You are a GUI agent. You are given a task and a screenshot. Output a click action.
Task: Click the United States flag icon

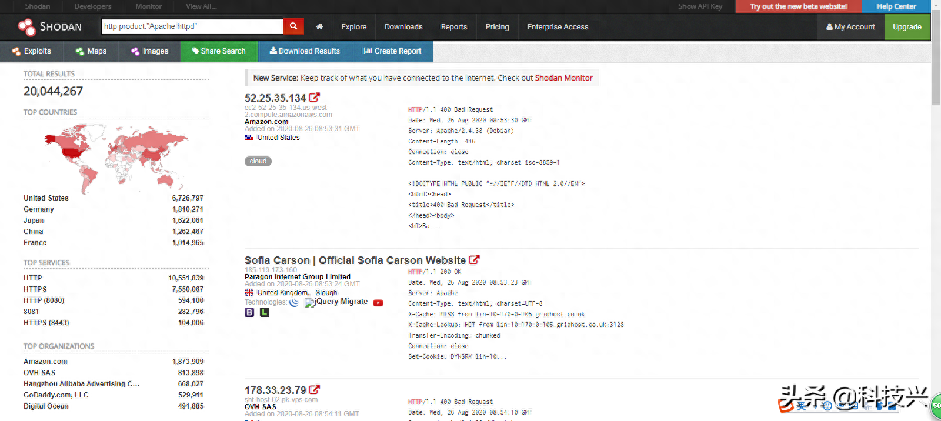point(249,138)
